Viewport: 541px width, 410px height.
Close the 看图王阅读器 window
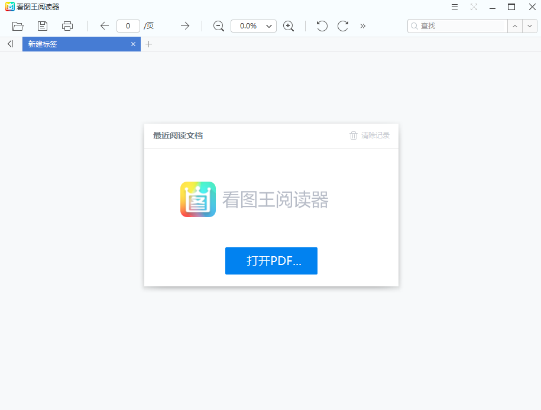[x=532, y=7]
